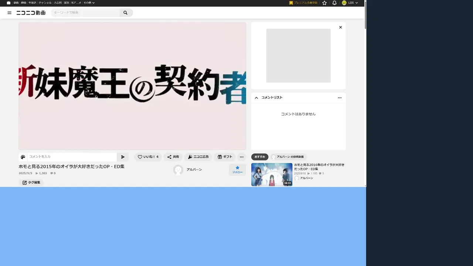Open the 静画 top menu item
473x266 pixels.
click(24, 3)
